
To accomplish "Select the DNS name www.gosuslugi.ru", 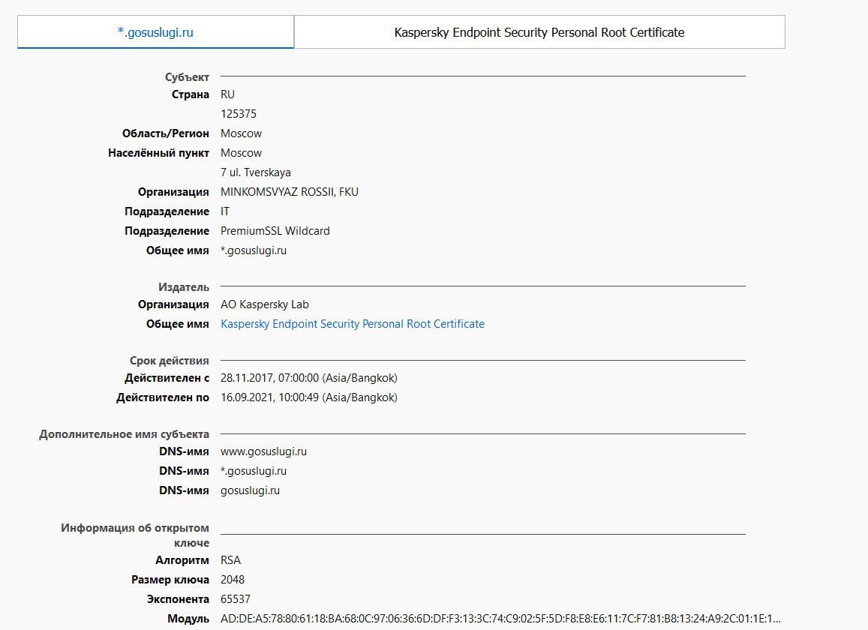I will pyautogui.click(x=263, y=451).
